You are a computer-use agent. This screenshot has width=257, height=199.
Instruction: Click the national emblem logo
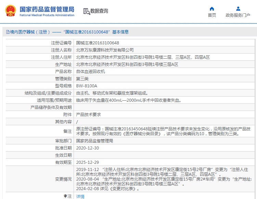[11, 11]
